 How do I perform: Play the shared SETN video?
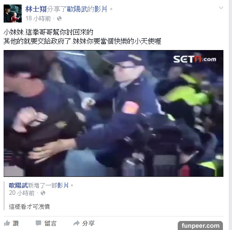114,113
